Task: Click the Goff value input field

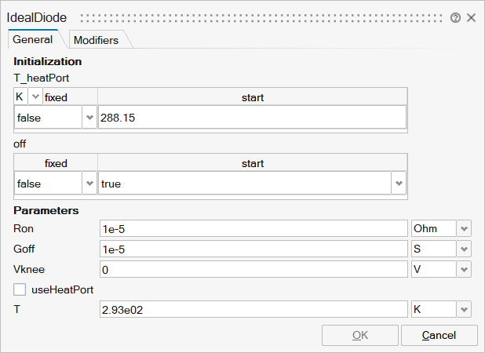Action: coord(253,249)
